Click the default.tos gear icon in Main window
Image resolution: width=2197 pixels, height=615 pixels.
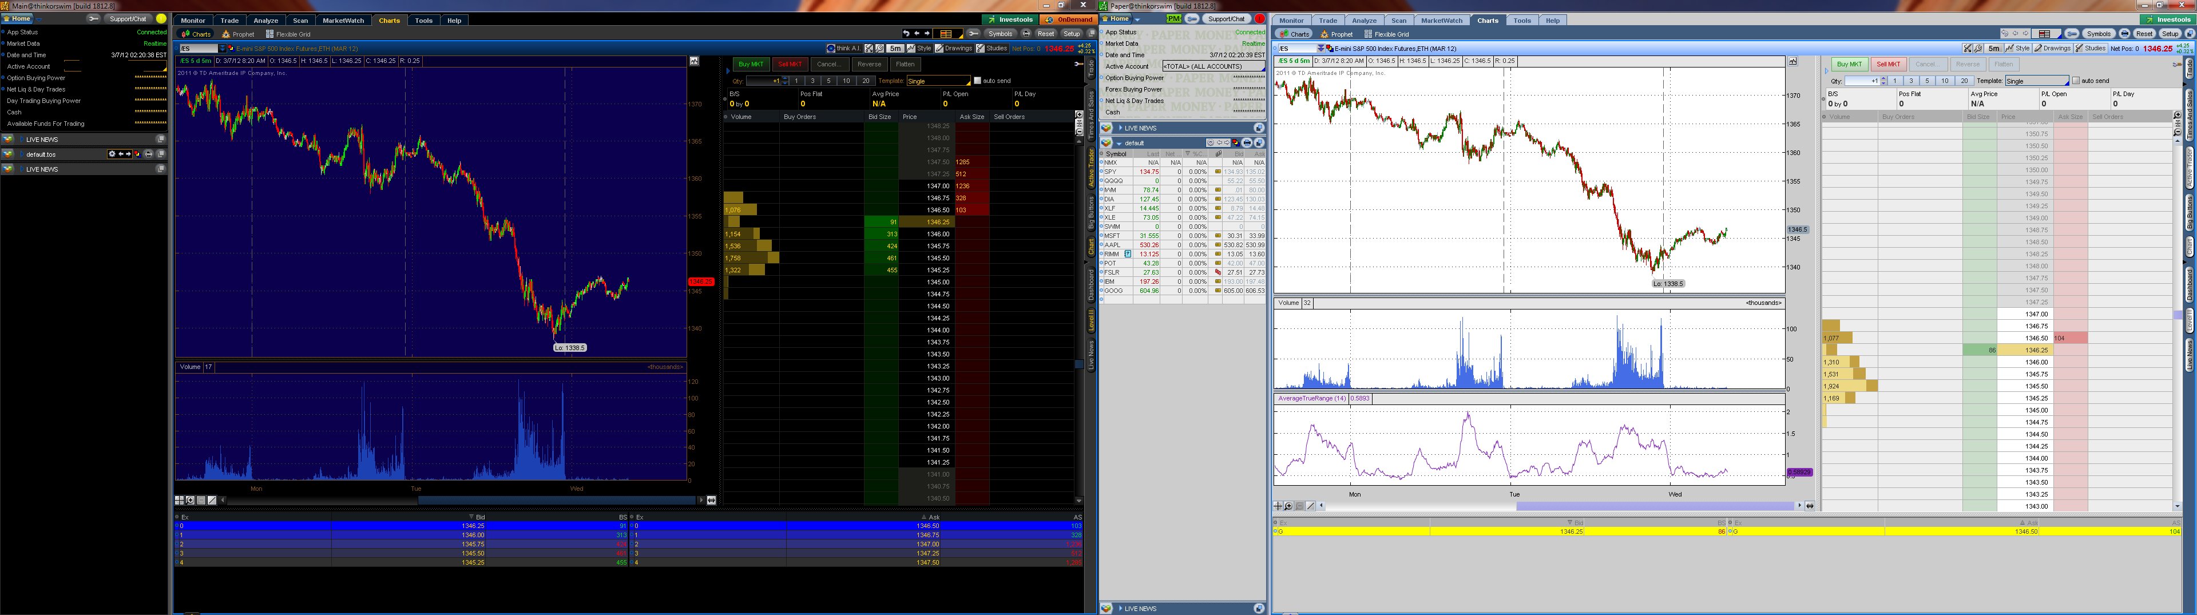[x=112, y=154]
